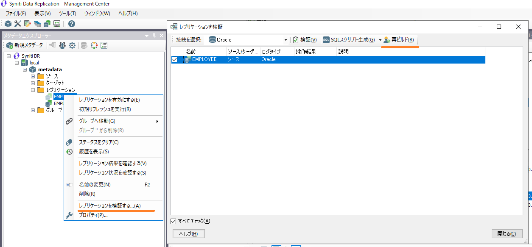The width and height of the screenshot is (532, 247).
Task: Choose 履歴を表示(S) from context menu
Action: point(113,152)
